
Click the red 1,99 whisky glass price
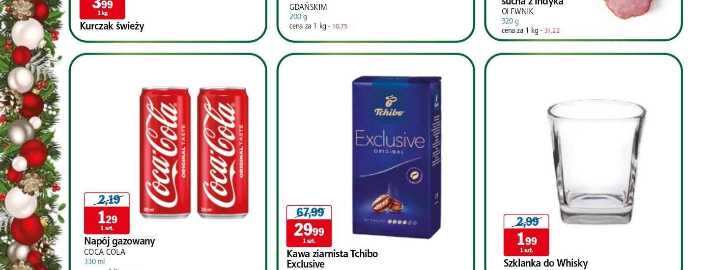pos(526,242)
